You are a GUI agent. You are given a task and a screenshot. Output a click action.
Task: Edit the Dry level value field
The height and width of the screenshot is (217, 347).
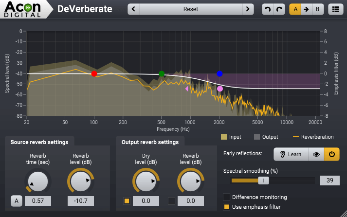[146, 201]
